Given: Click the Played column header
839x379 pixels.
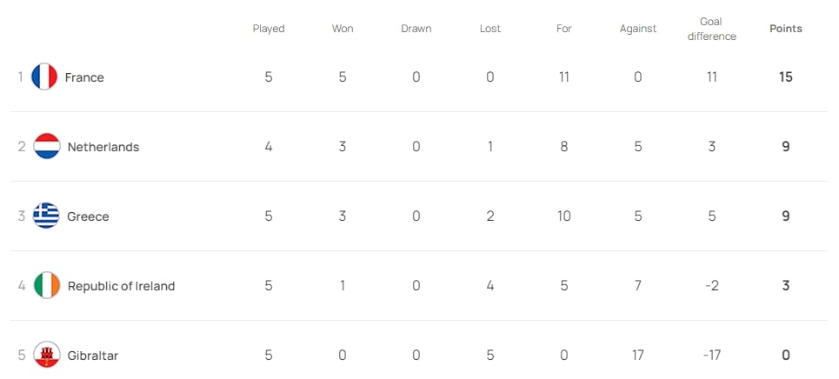Looking at the screenshot, I should pos(269,29).
